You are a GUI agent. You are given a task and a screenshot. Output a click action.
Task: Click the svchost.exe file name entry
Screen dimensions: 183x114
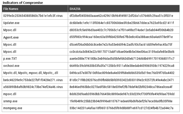coord(11,66)
